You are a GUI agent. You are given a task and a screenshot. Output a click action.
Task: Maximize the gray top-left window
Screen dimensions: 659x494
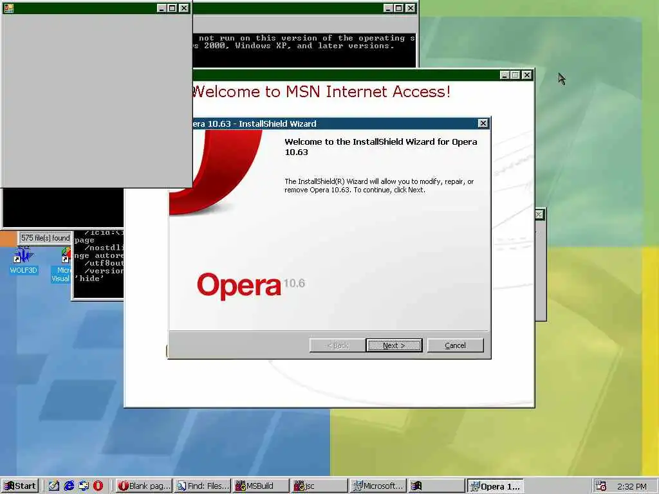(172, 8)
